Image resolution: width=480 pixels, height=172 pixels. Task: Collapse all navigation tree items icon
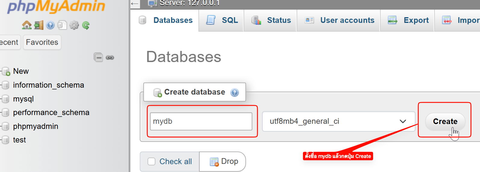pyautogui.click(x=98, y=57)
